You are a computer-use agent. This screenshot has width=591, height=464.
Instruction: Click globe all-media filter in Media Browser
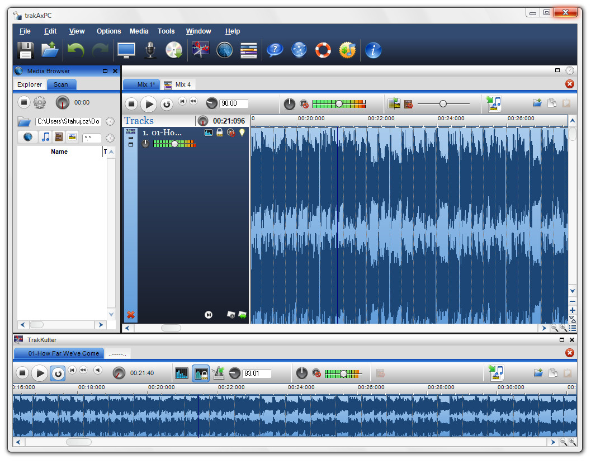tap(28, 136)
